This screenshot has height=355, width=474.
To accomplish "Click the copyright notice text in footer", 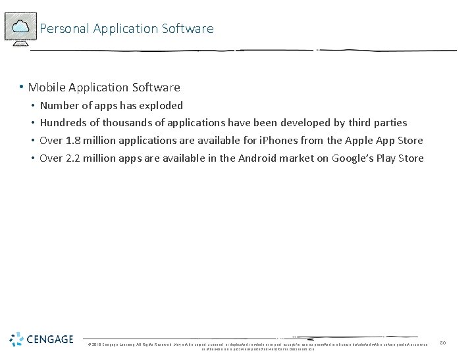I will point(258,346).
